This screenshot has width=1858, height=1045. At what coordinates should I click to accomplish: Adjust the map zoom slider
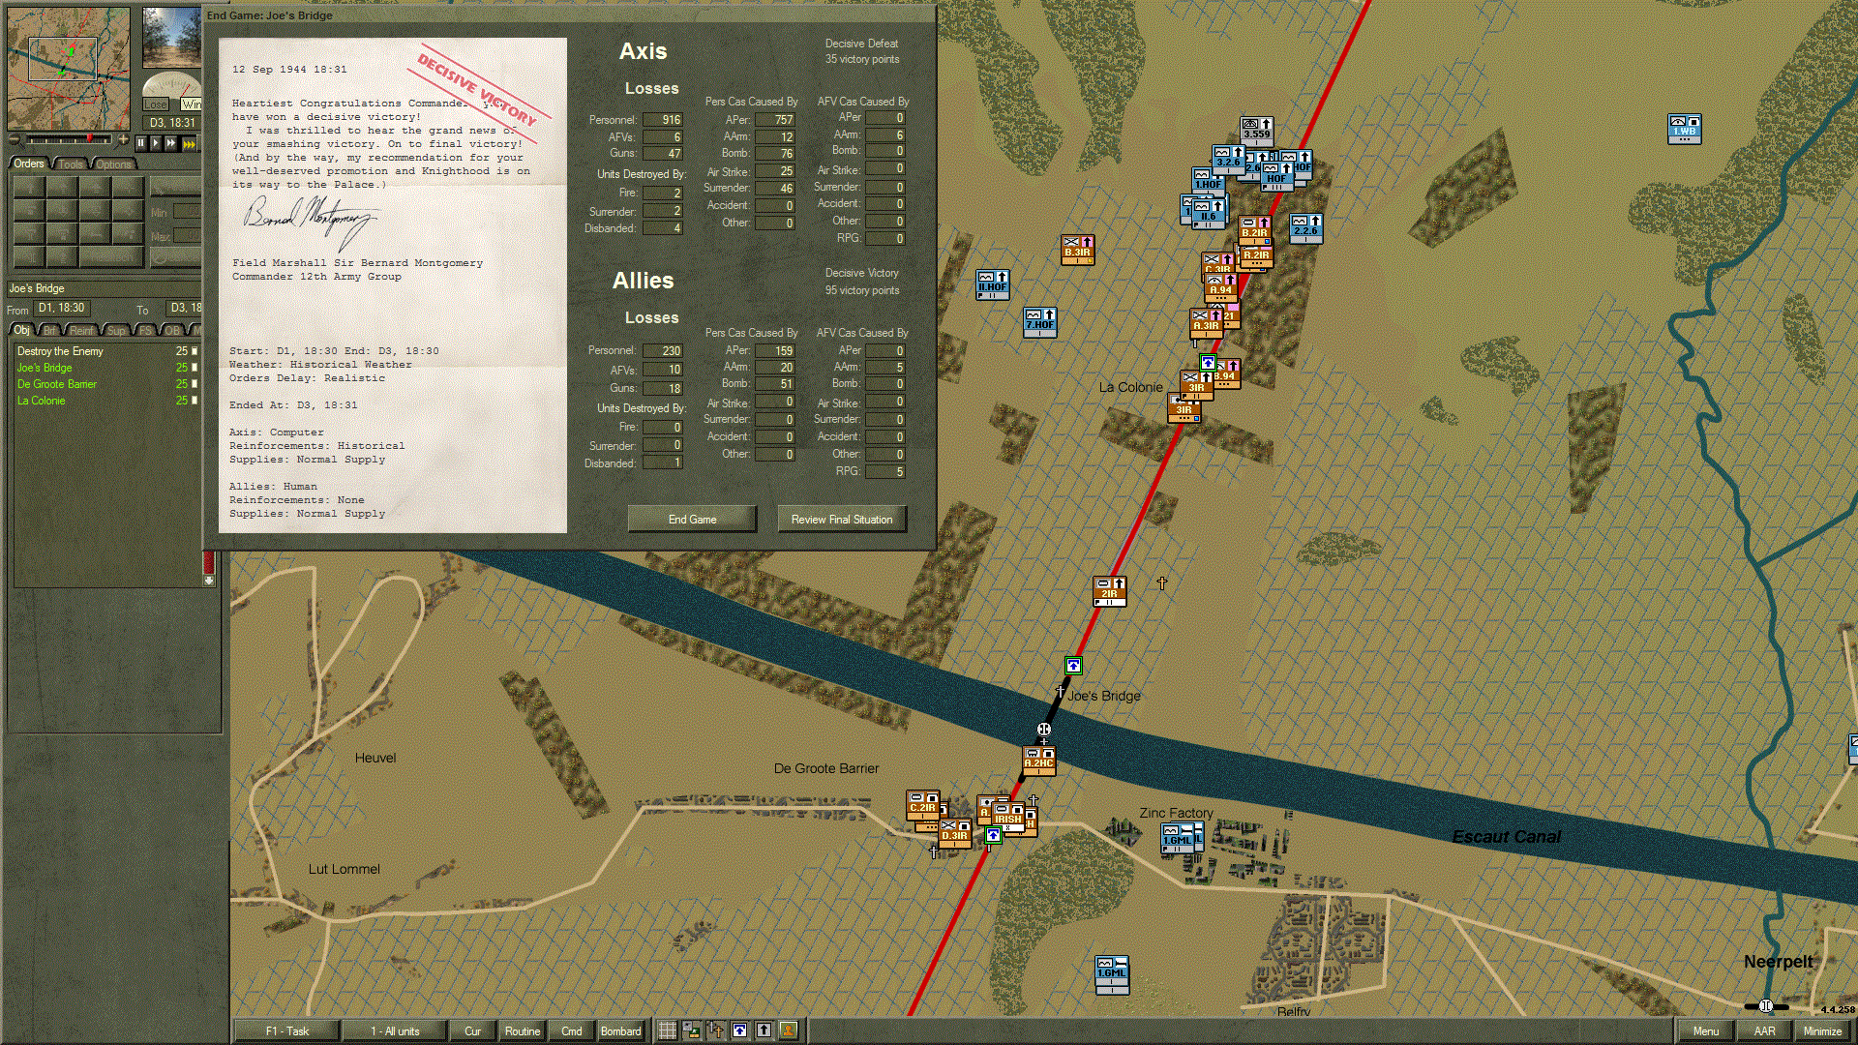(69, 140)
